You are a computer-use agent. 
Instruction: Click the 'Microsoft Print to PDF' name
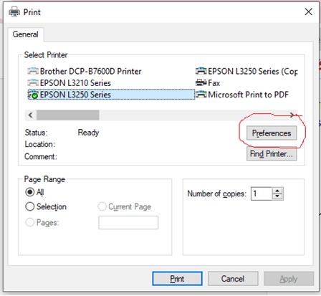249,95
